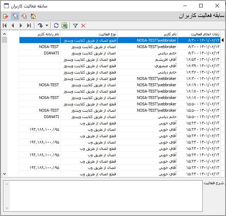Jump to the first record
This screenshot has width=226, height=216.
tap(5, 25)
